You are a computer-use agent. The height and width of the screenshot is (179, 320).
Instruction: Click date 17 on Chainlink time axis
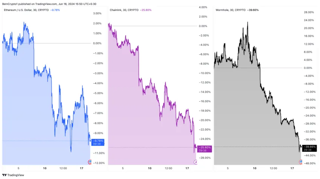click(187, 168)
